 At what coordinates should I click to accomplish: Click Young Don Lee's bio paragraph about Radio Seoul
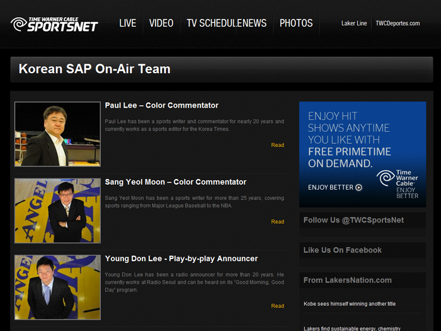point(194,282)
